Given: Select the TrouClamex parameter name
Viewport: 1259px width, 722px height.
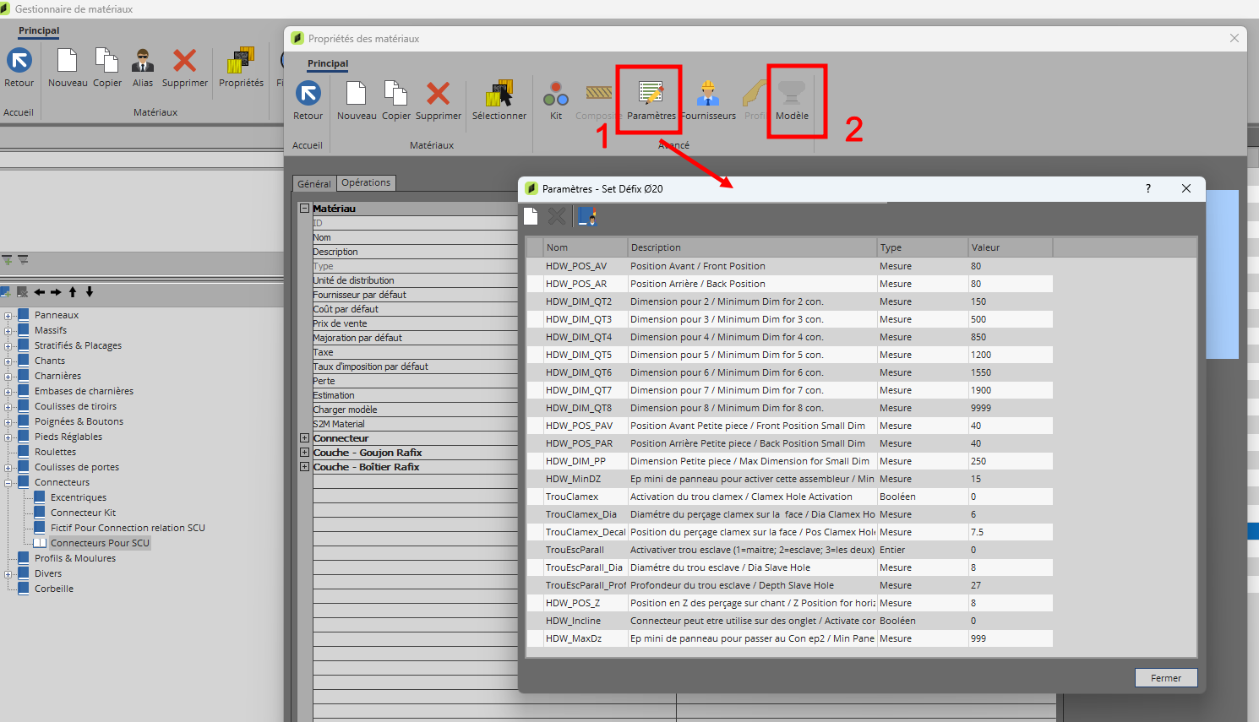Looking at the screenshot, I should (x=572, y=497).
